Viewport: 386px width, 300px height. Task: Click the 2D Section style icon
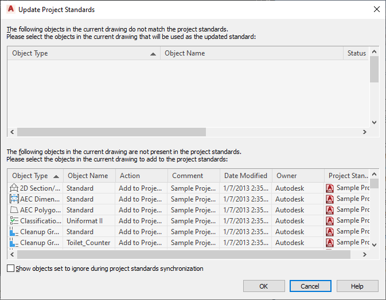point(14,188)
